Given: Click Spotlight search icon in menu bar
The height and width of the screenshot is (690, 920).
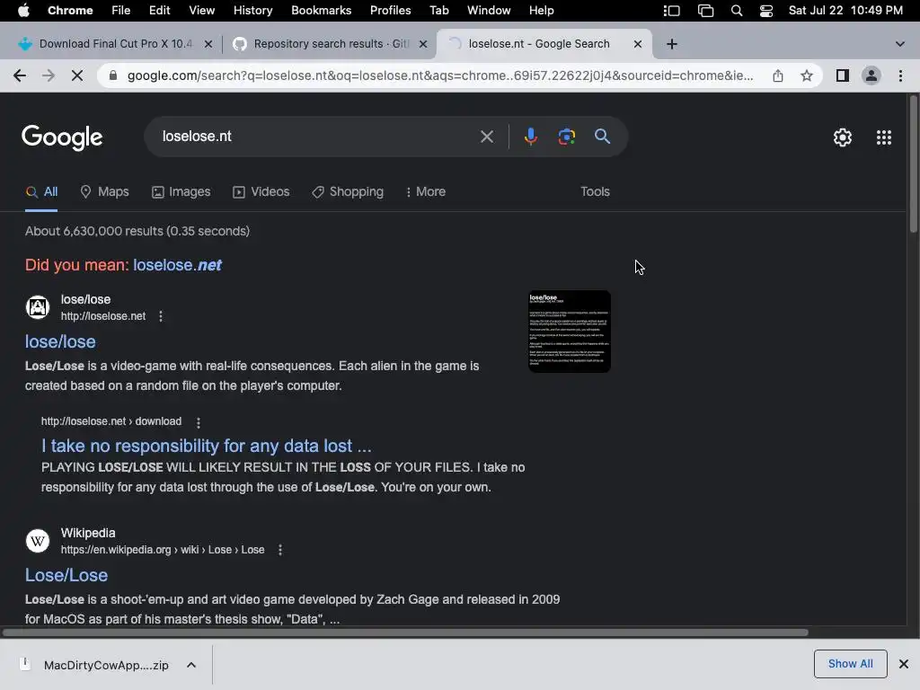Looking at the screenshot, I should pos(737,11).
